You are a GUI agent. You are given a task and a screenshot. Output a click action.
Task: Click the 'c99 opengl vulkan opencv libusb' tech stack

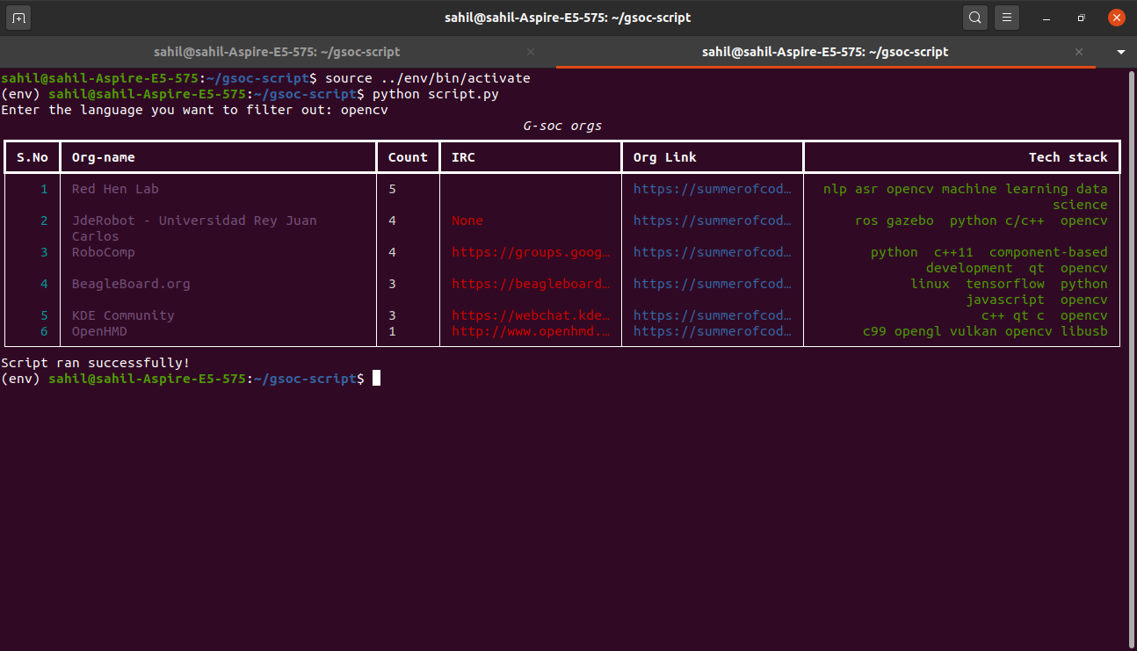(x=985, y=331)
